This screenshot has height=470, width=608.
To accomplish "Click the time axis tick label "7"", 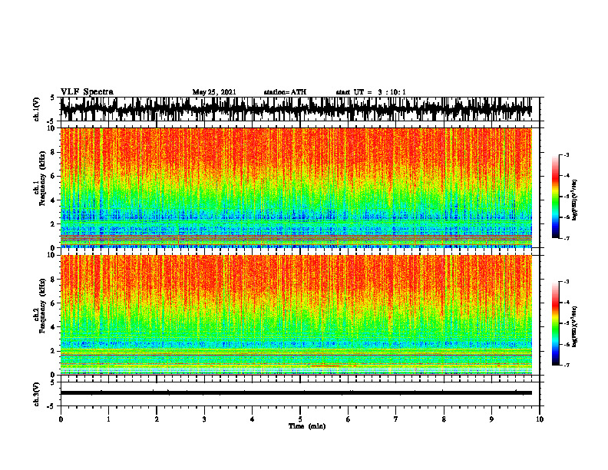I will (x=396, y=419).
